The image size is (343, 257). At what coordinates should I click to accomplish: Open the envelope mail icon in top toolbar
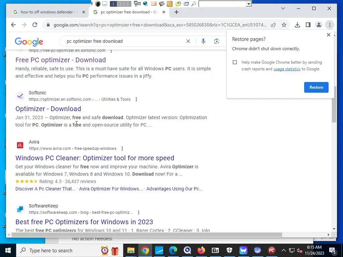(x=153, y=3)
